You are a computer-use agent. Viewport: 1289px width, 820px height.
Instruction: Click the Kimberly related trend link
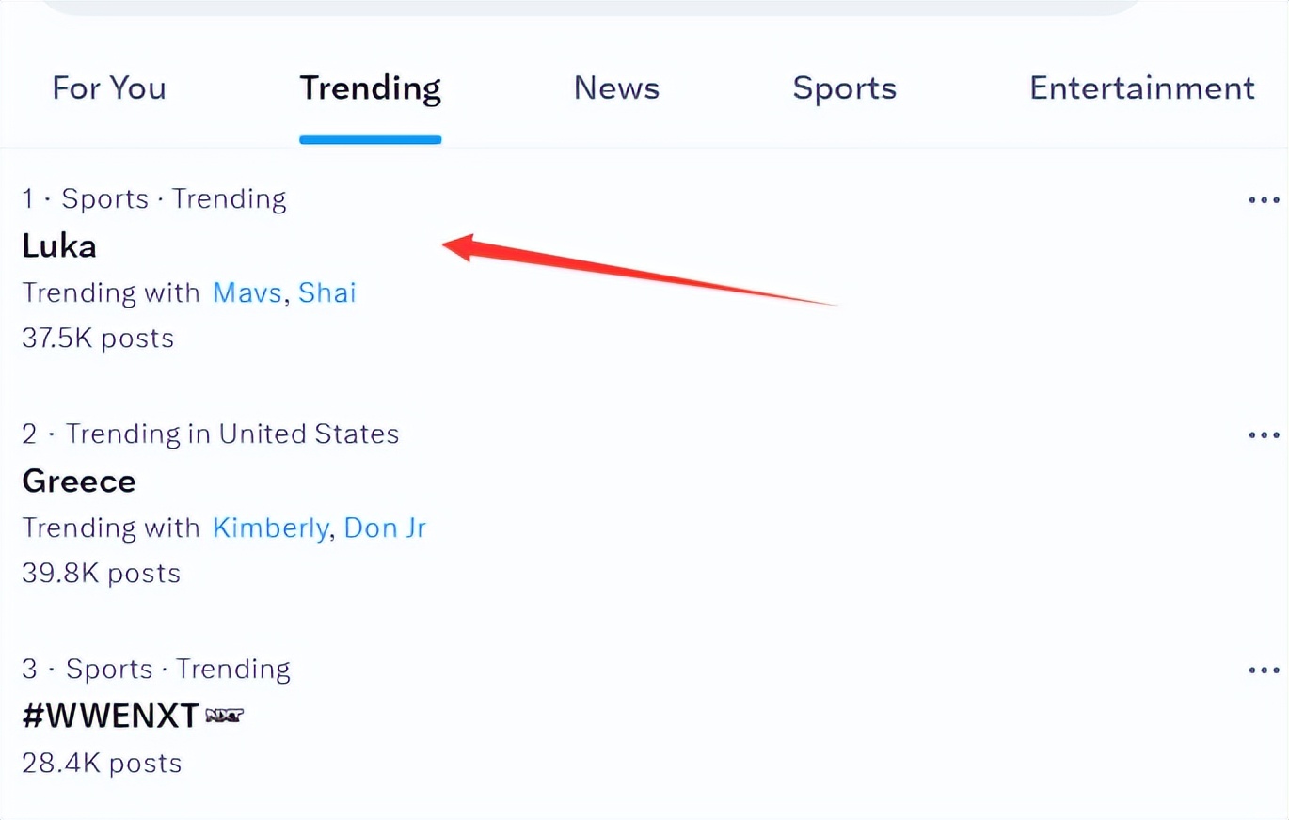[270, 528]
